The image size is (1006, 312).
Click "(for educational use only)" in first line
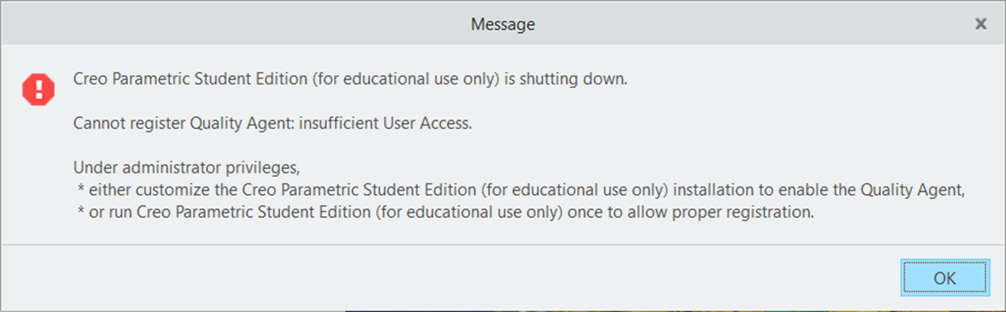[x=405, y=80]
